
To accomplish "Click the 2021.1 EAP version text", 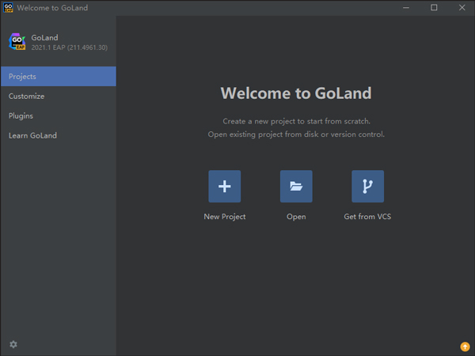I will coord(70,47).
